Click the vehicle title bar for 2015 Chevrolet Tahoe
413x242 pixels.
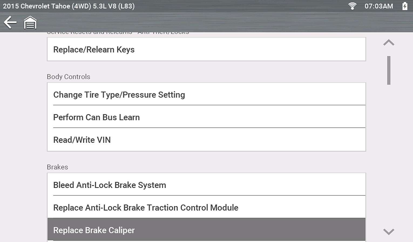coord(69,6)
